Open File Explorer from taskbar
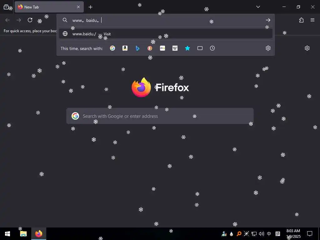320x240 pixels. 23,234
